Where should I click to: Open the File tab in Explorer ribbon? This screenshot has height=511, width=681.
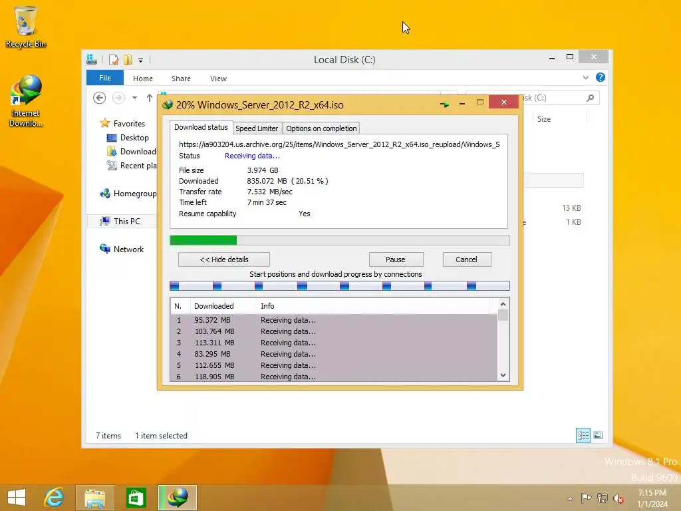(x=105, y=78)
